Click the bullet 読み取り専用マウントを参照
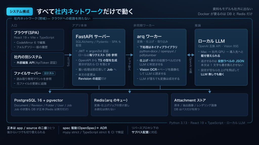The width and height of the screenshot is (259, 145). (x=34, y=79)
